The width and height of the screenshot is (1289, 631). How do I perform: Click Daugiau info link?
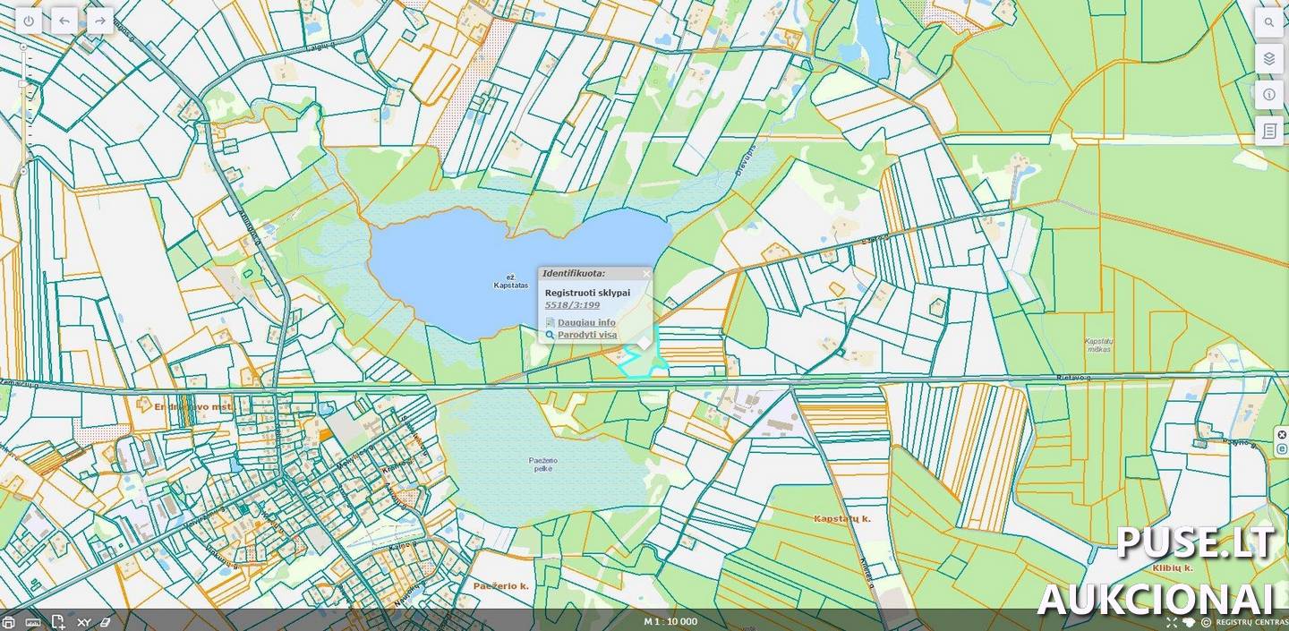(x=586, y=322)
